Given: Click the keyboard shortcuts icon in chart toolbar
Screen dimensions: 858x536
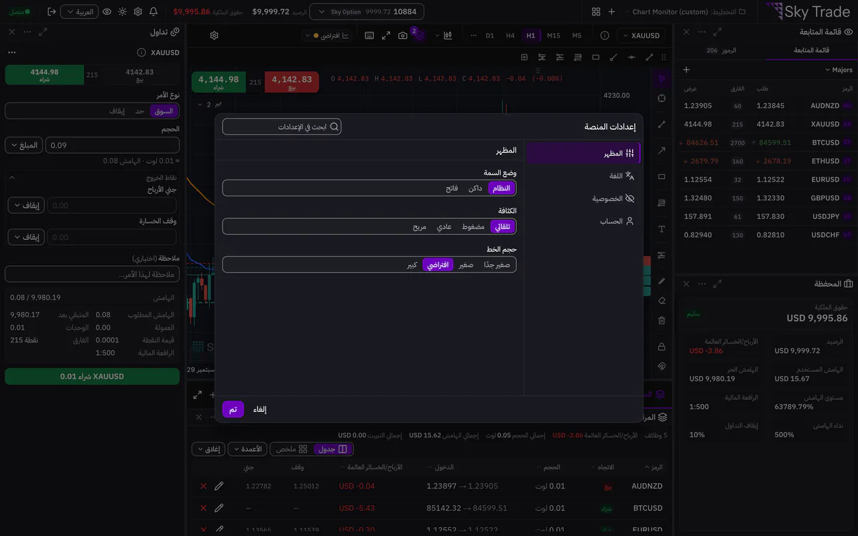Looking at the screenshot, I should click(369, 36).
